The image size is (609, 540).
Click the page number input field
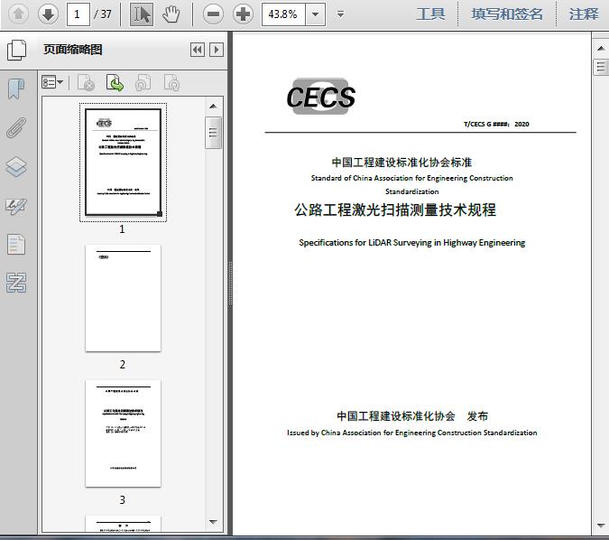coord(78,14)
